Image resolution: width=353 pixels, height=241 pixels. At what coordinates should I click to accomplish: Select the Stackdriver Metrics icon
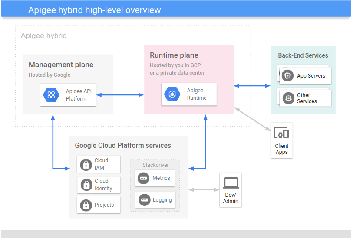pyautogui.click(x=144, y=178)
